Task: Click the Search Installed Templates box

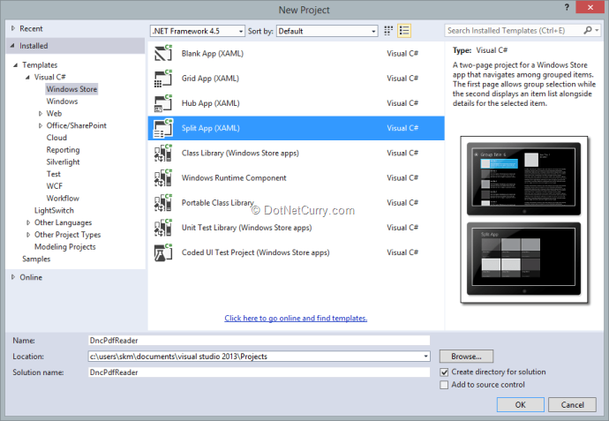Action: [x=513, y=30]
